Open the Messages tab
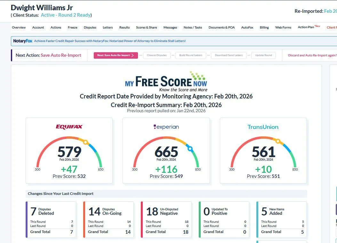The image size is (337, 243). (x=170, y=27)
